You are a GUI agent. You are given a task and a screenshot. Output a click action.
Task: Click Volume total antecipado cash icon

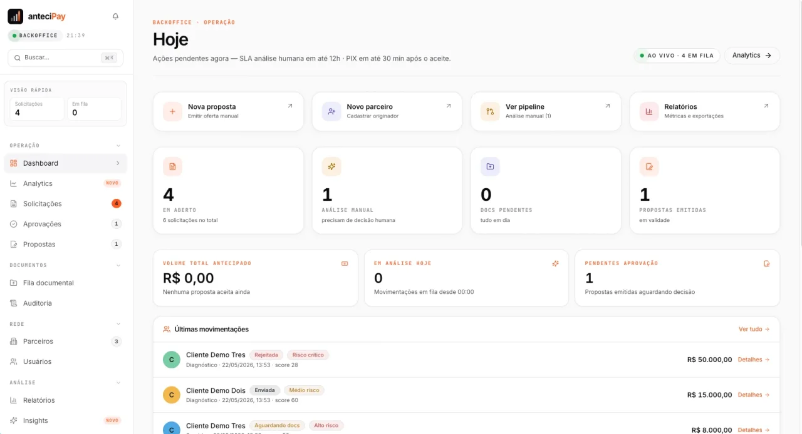click(345, 264)
